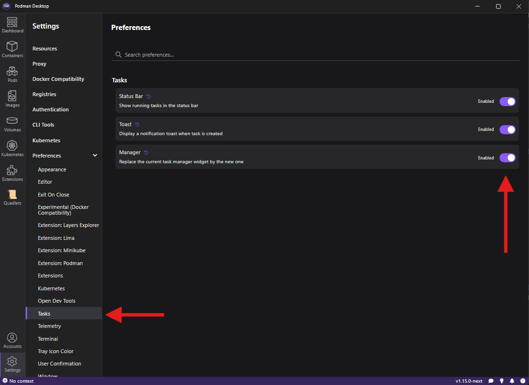The height and width of the screenshot is (385, 529).
Task: Go to Containers in sidebar
Action: point(12,49)
